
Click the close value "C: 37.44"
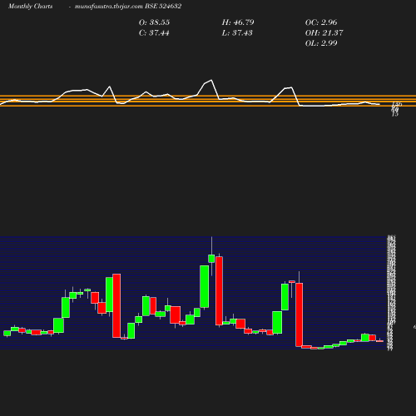pos(154,33)
